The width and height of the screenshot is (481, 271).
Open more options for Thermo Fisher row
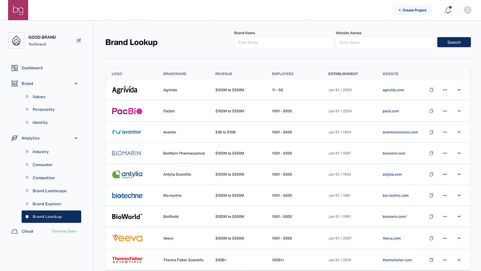[x=445, y=260]
